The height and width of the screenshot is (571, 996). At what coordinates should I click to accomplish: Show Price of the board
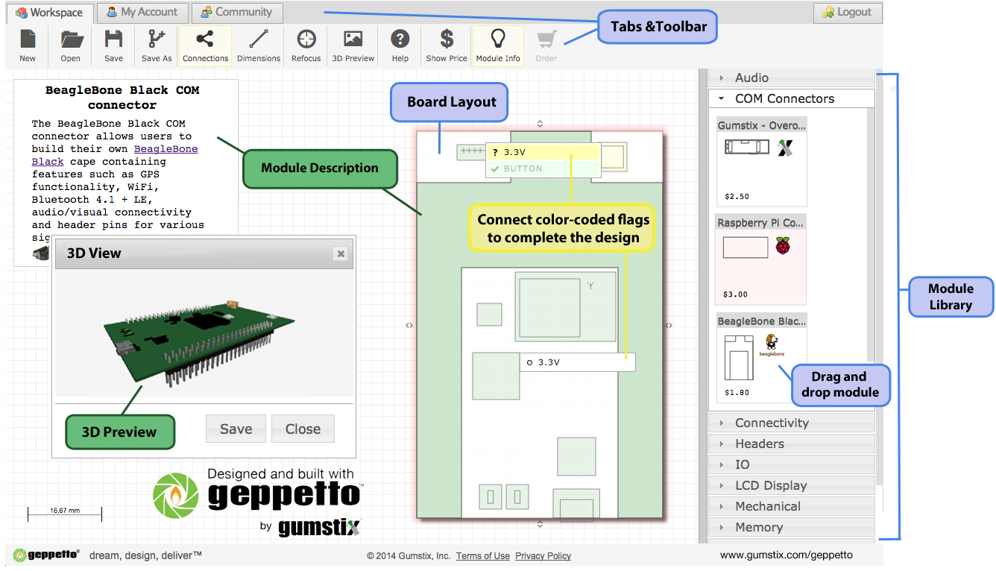coord(447,45)
